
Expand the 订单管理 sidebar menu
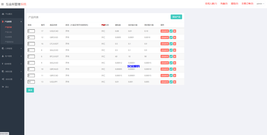9,48
